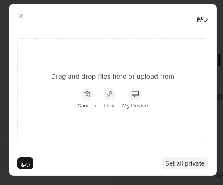Select the Link chain icon

click(x=109, y=94)
